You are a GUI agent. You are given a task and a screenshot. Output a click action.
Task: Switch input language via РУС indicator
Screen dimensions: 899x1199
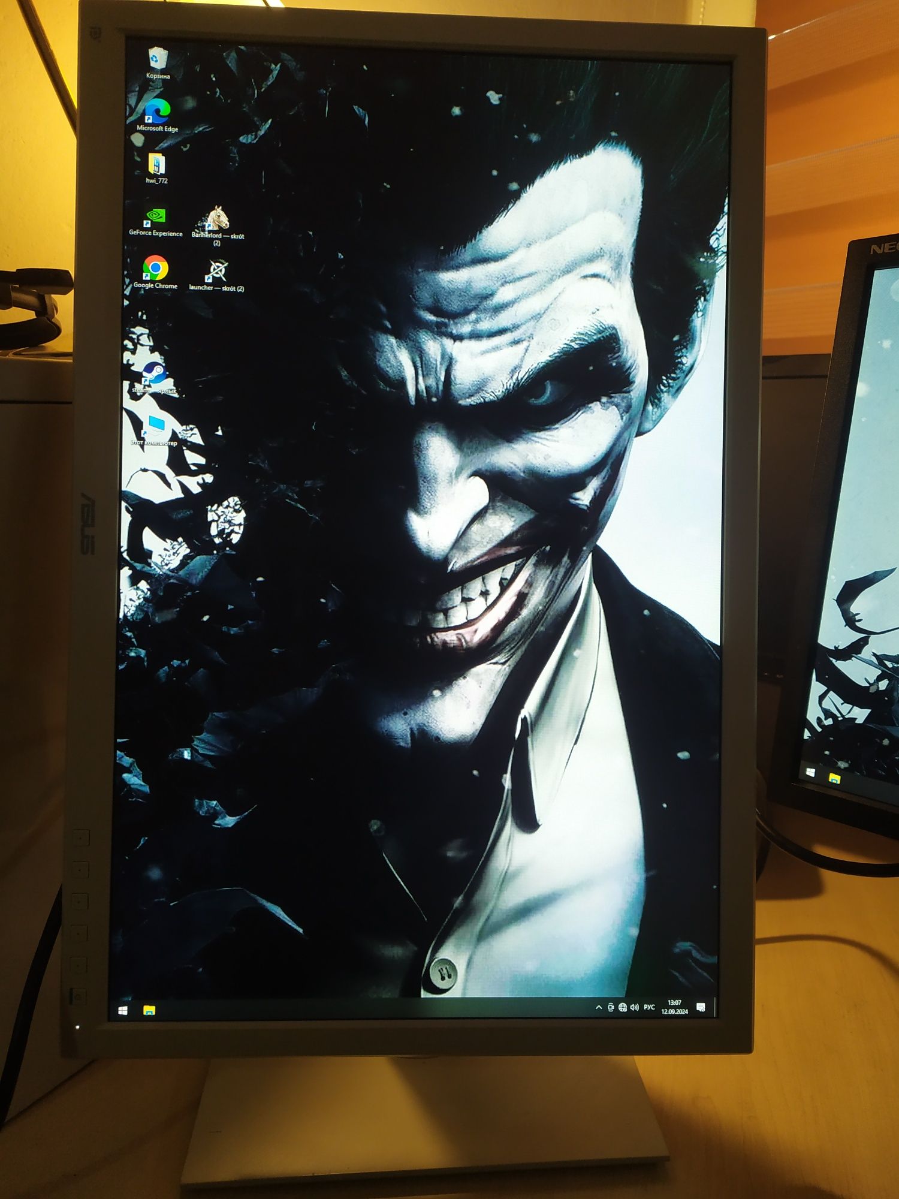(649, 1007)
